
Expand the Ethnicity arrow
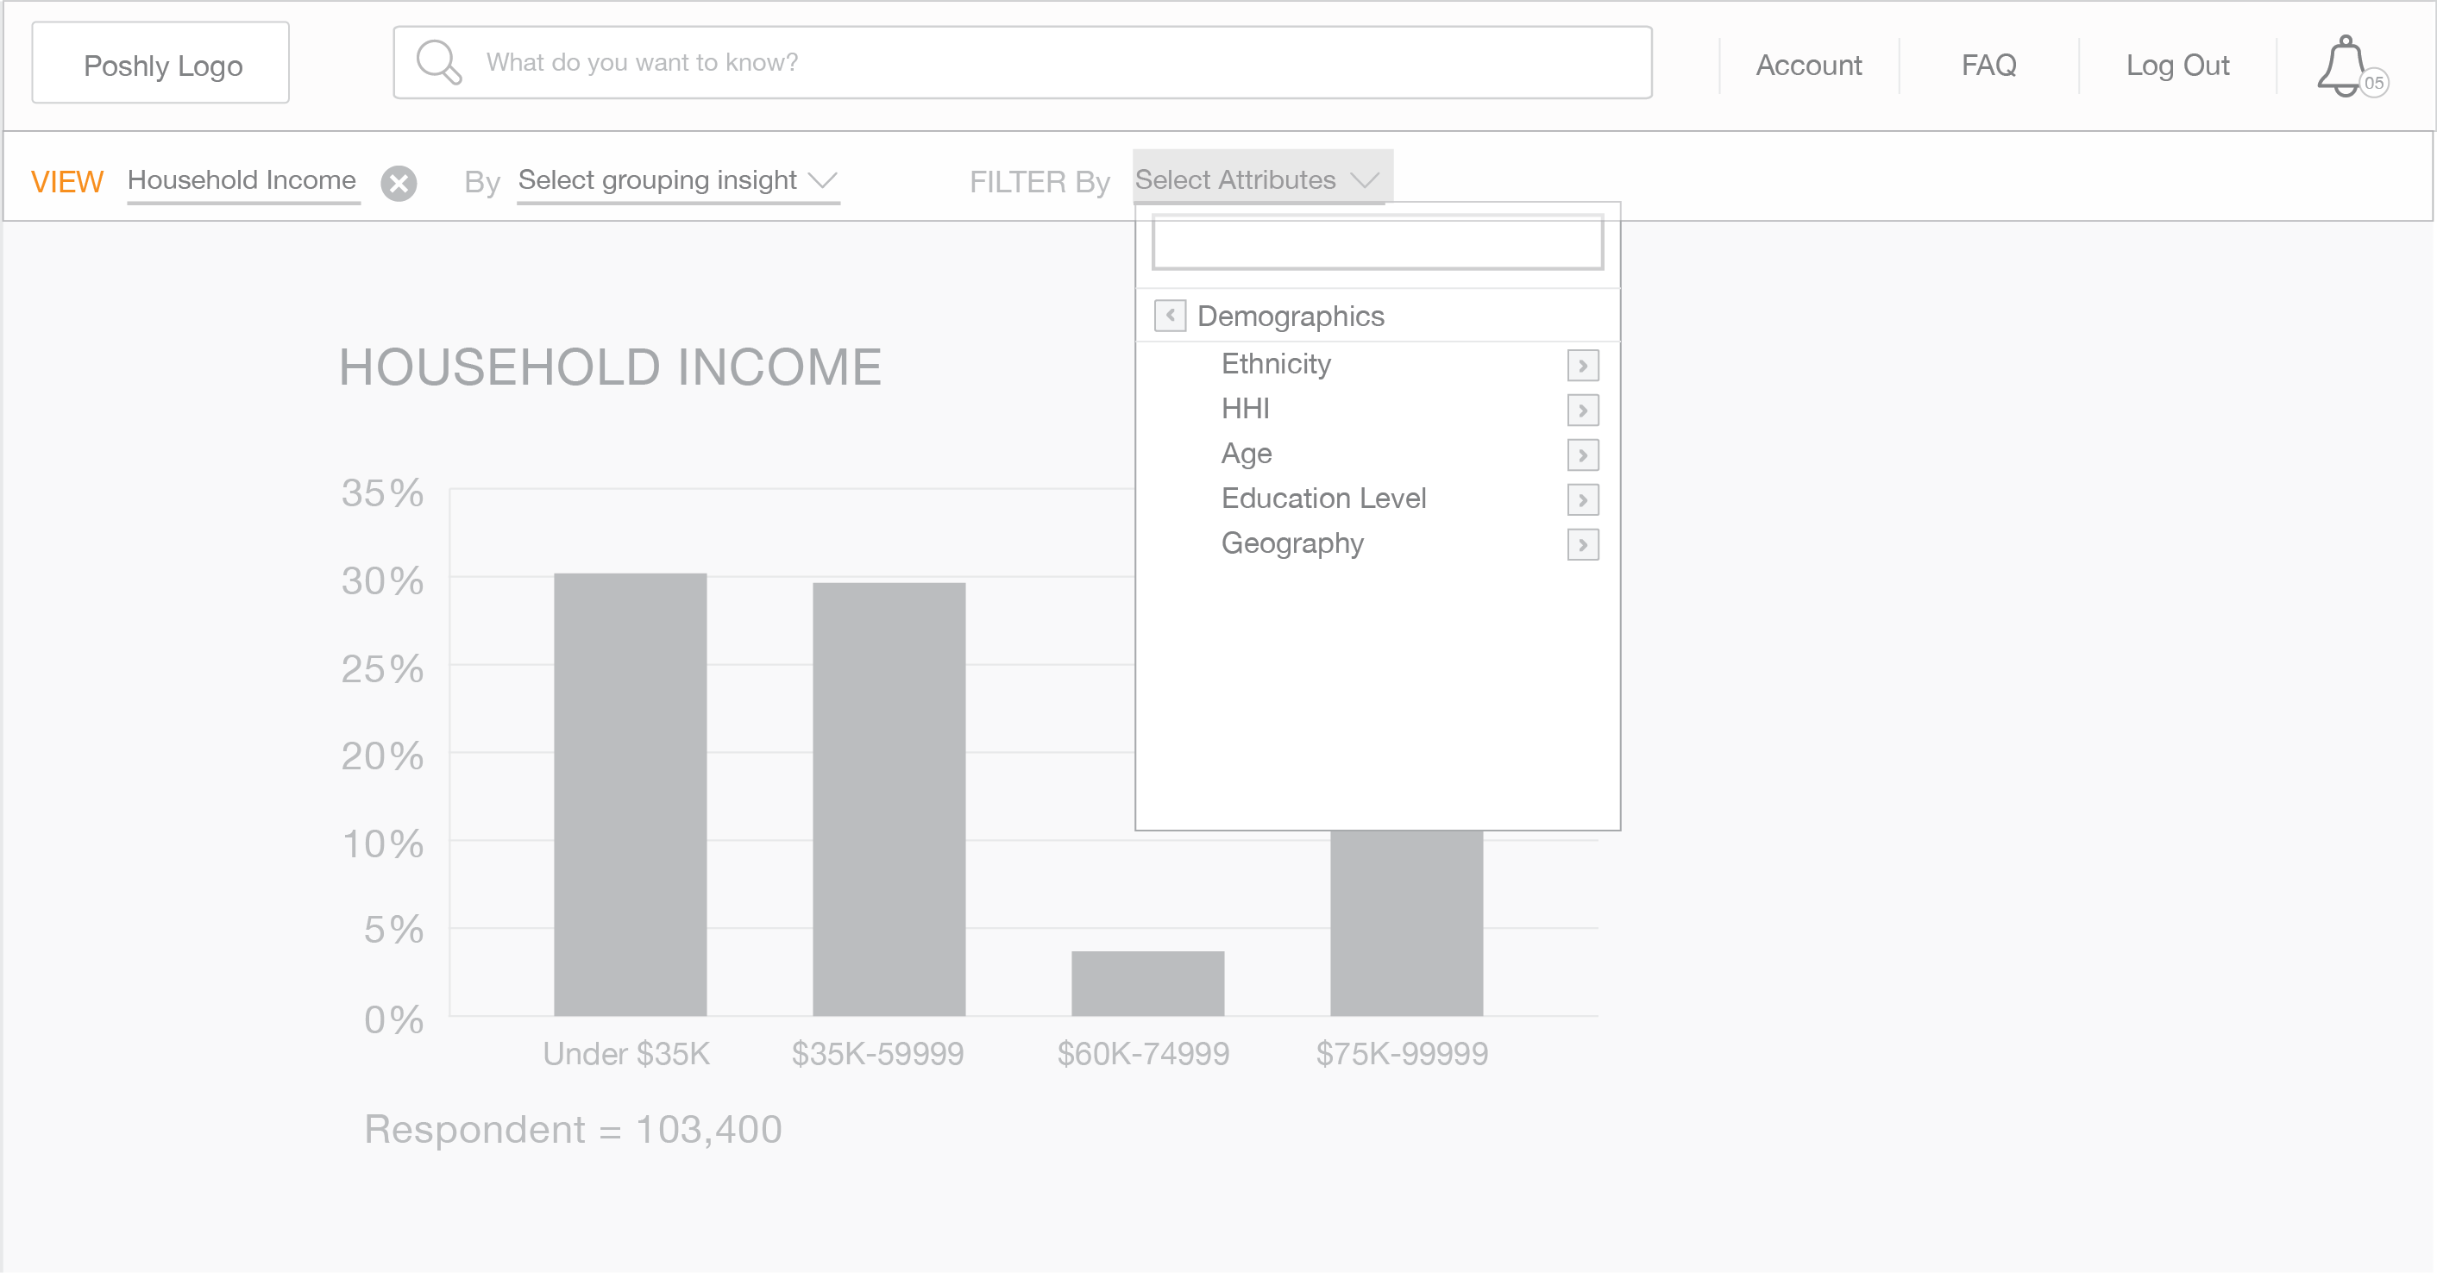(x=1583, y=365)
